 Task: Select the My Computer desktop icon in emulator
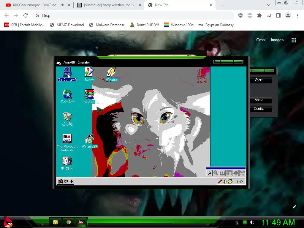pos(67,74)
